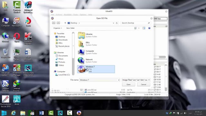Open Process Hacker 2 shortcut

(x=17, y=54)
